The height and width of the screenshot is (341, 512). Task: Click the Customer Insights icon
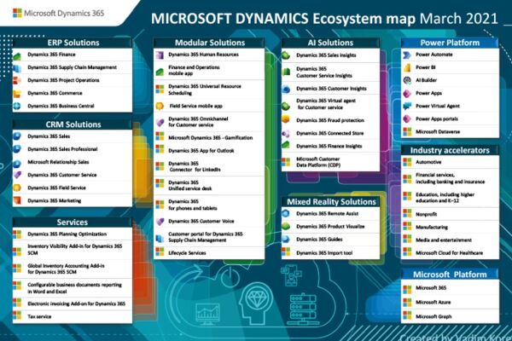click(x=286, y=89)
